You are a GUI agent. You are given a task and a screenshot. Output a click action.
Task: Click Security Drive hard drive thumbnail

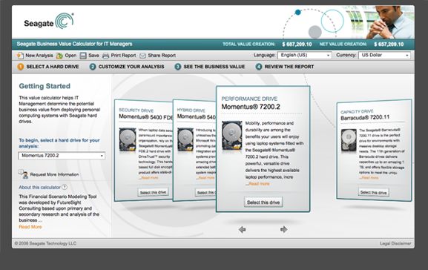click(128, 139)
